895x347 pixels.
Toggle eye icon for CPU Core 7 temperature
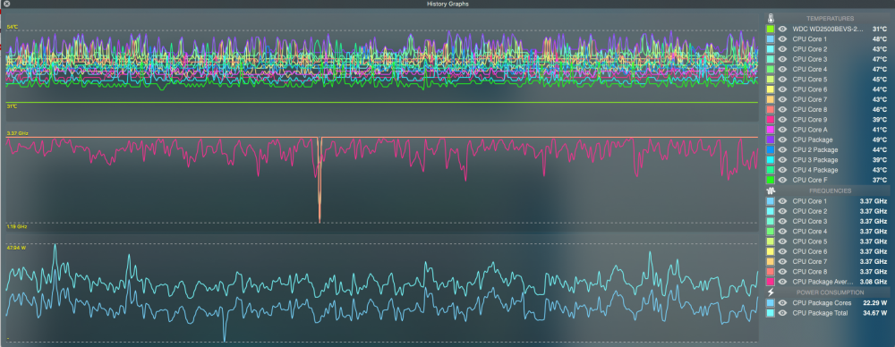pos(782,99)
